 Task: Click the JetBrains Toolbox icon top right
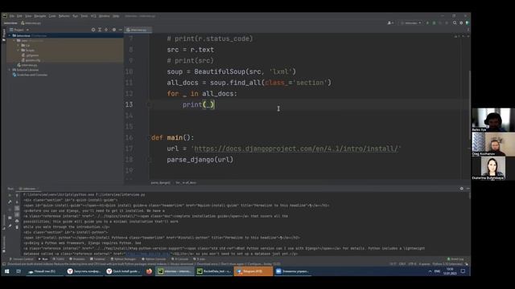[x=467, y=23]
